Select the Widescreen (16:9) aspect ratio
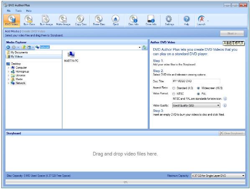This screenshot has height=189, width=250. pyautogui.click(x=198, y=88)
